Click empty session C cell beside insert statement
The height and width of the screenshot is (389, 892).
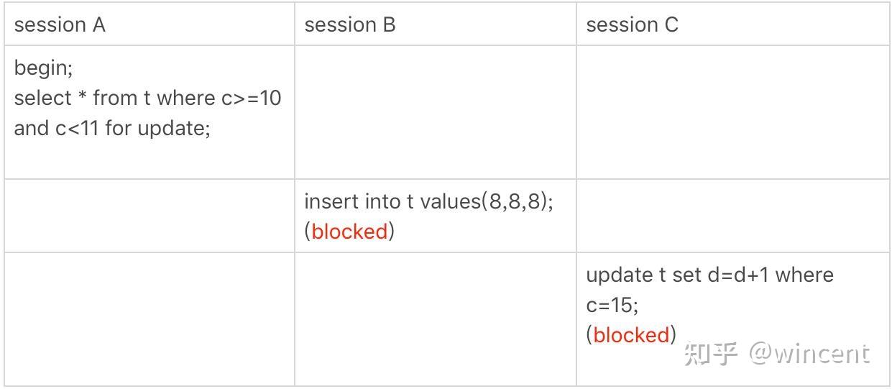(x=732, y=216)
